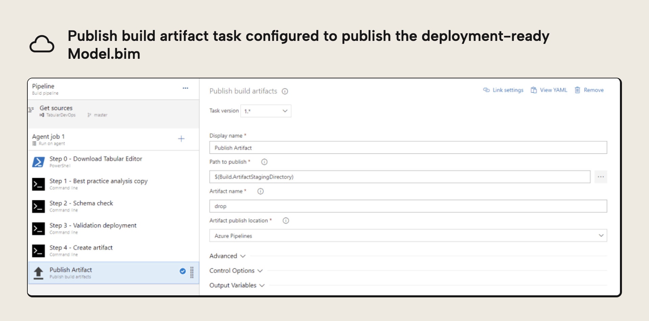
Task: Expand Output Variables section
Action: point(237,286)
